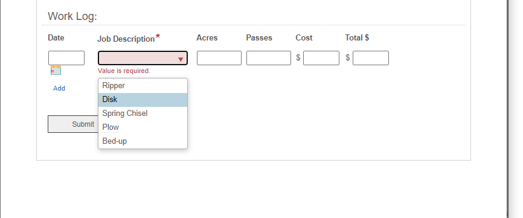This screenshot has height=218, width=523.
Task: Focus the Total $ input field
Action: [x=371, y=58]
